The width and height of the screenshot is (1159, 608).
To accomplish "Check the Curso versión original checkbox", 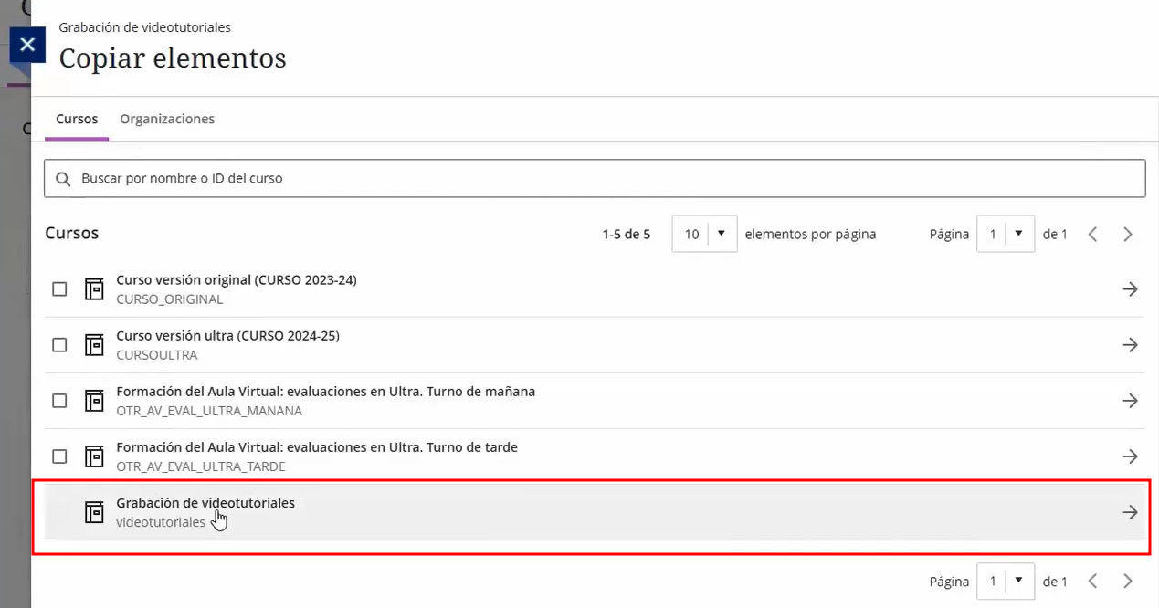I will pos(59,289).
